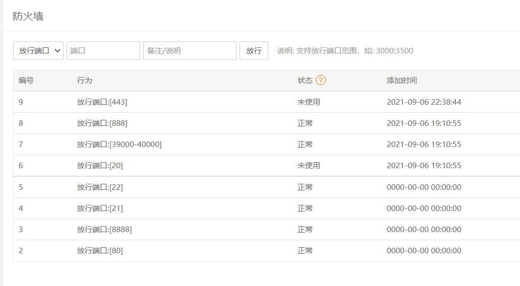Click the rule for port 22

[100, 187]
